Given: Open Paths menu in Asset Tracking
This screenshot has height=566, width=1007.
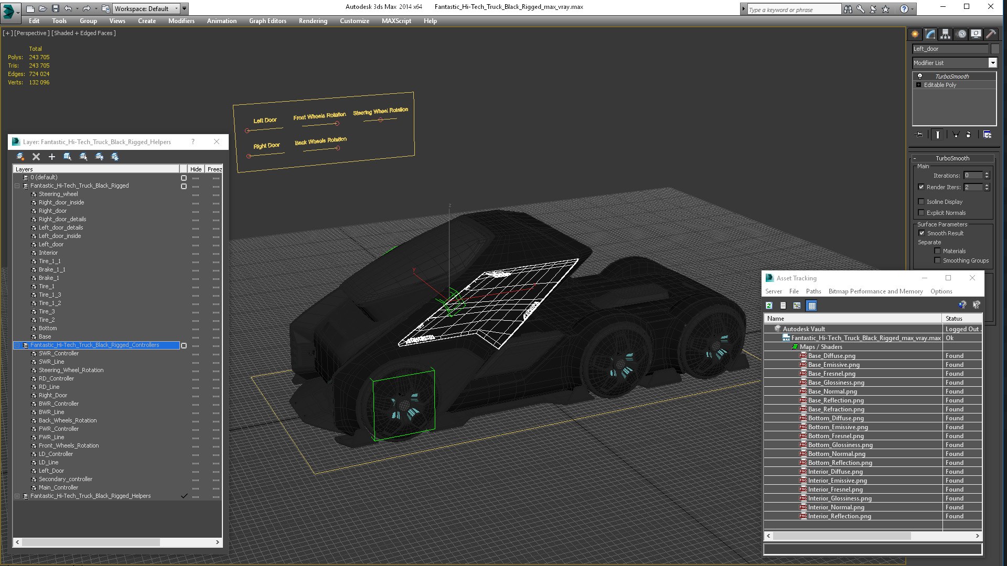Looking at the screenshot, I should coord(813,291).
